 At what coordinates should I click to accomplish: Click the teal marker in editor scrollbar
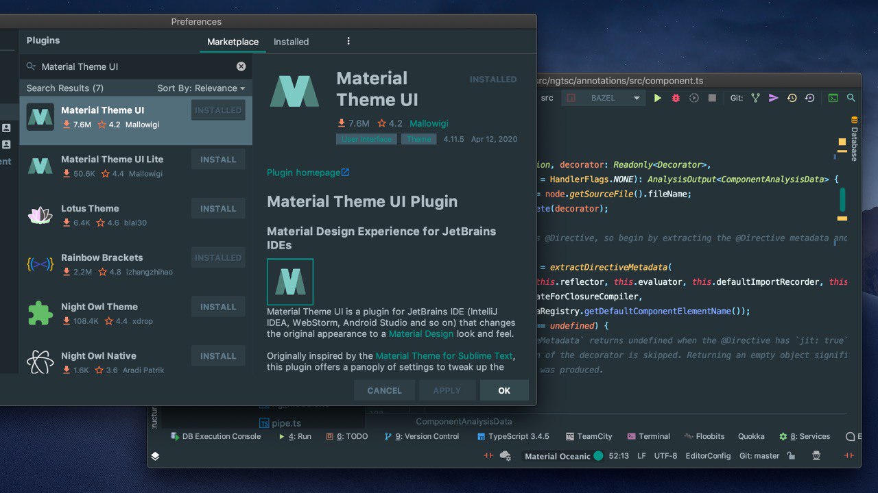tap(842, 199)
